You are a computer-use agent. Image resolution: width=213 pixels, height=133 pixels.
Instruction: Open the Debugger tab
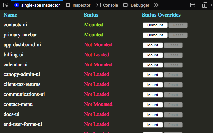[136, 5]
